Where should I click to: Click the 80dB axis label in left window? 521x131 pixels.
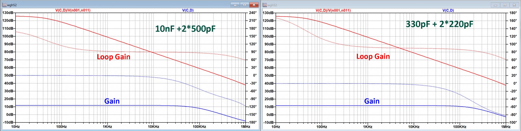click(x=9, y=52)
